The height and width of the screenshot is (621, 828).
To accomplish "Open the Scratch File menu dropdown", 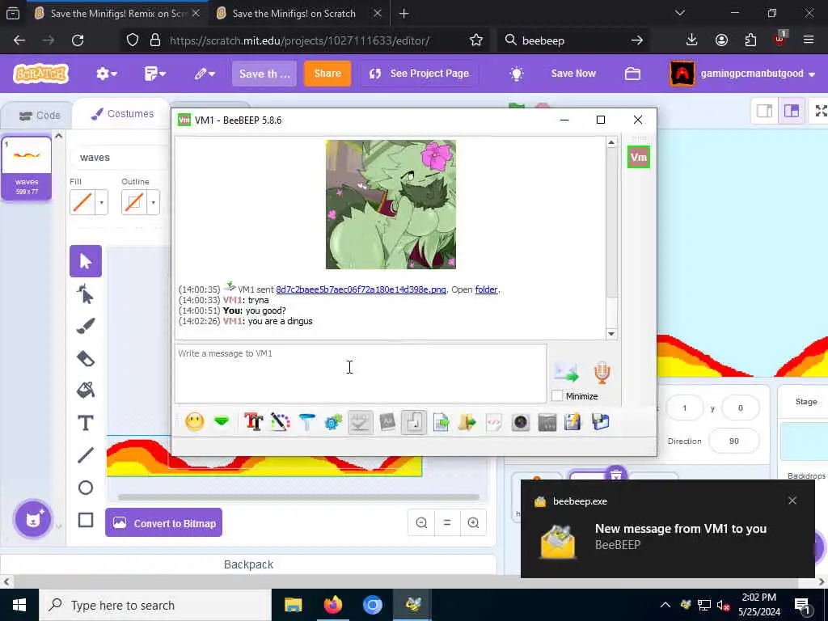I will coord(154,74).
